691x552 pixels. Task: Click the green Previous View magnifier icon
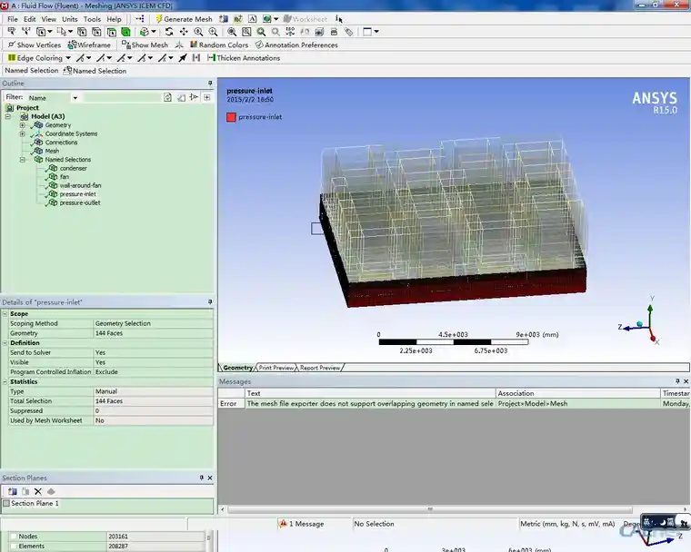pos(261,32)
